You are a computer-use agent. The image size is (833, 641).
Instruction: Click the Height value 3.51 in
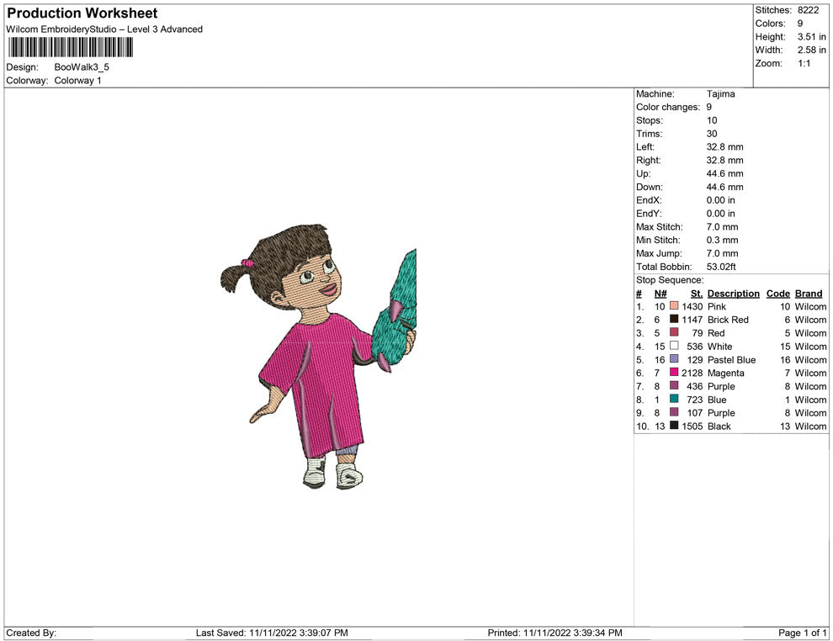812,37
